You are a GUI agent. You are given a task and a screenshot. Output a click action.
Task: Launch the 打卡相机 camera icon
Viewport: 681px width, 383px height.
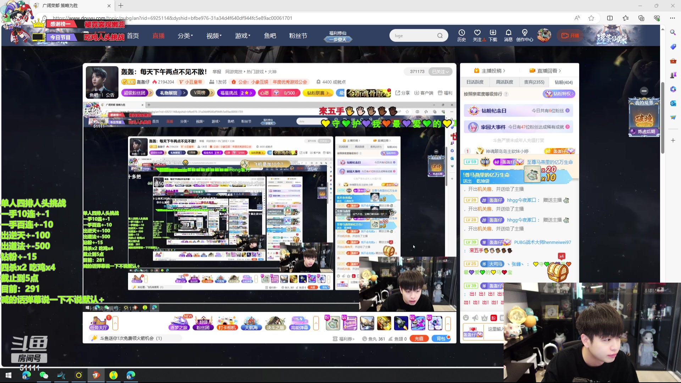tap(227, 323)
